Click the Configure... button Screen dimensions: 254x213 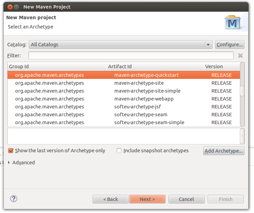(x=229, y=45)
